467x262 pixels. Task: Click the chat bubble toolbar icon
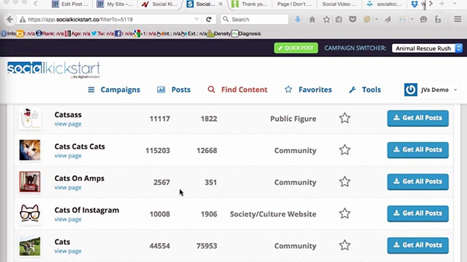click(424, 19)
